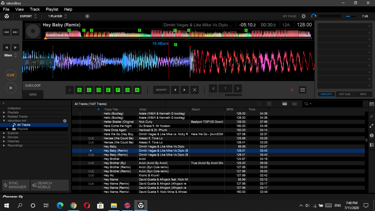Delete memory cue with X icon
Image resolution: width=375 pixels, height=211 pixels.
[195, 90]
